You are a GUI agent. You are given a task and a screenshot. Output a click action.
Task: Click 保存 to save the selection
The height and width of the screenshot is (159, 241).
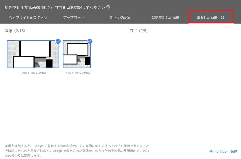234,151
